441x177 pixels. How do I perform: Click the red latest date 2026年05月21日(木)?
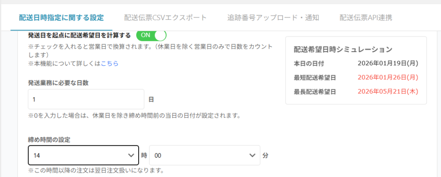click(x=388, y=91)
